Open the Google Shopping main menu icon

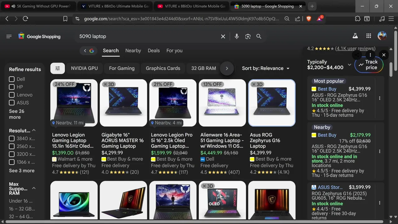pos(9,36)
